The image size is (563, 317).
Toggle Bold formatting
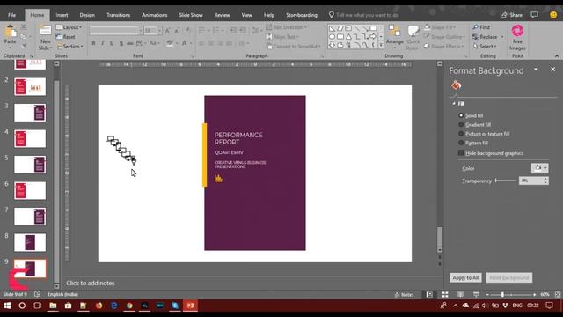tap(93, 43)
